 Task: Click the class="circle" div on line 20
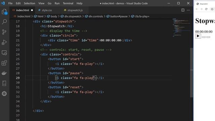point(59,36)
